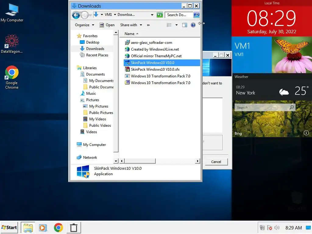Image resolution: width=312 pixels, height=234 pixels.
Task: Click the Open toolbar button
Action: pos(107,25)
